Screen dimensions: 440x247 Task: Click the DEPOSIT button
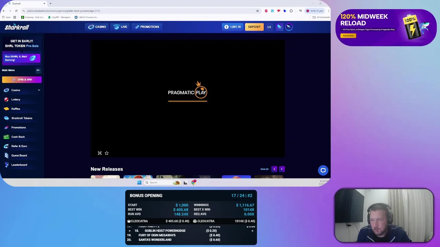[254, 27]
